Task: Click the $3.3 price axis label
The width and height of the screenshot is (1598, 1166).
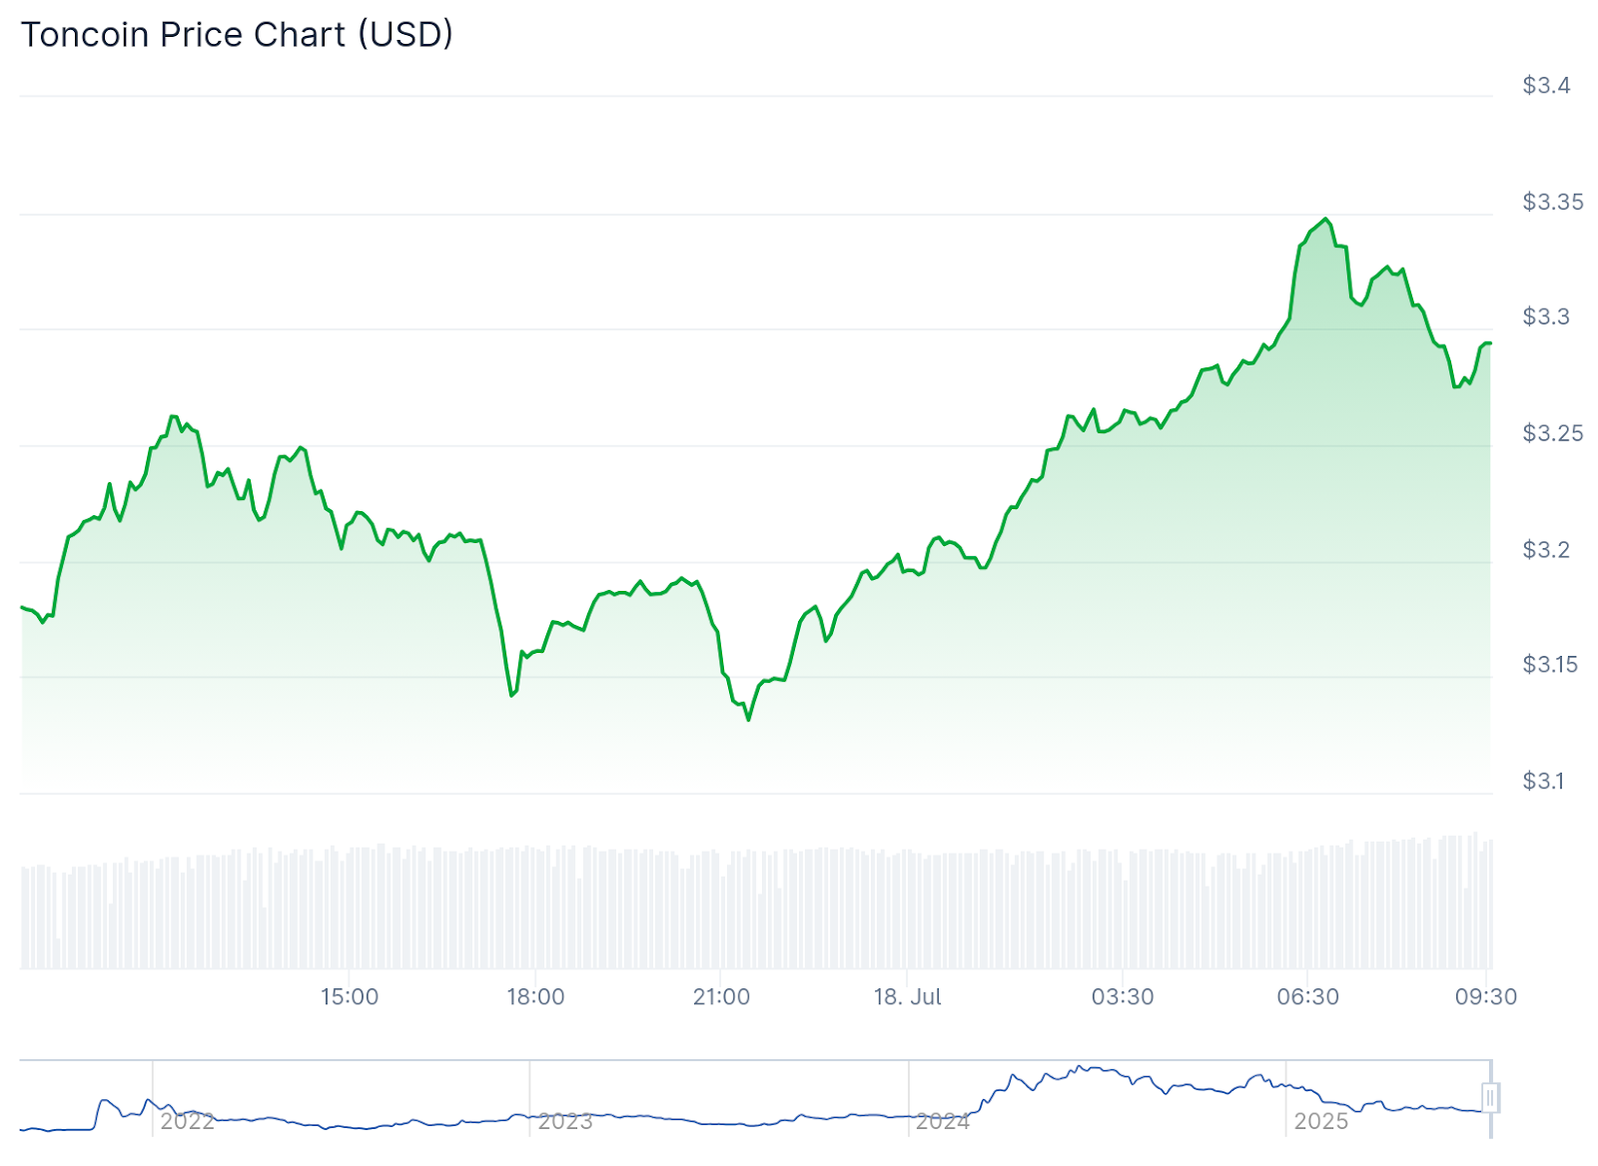Action: click(1545, 316)
